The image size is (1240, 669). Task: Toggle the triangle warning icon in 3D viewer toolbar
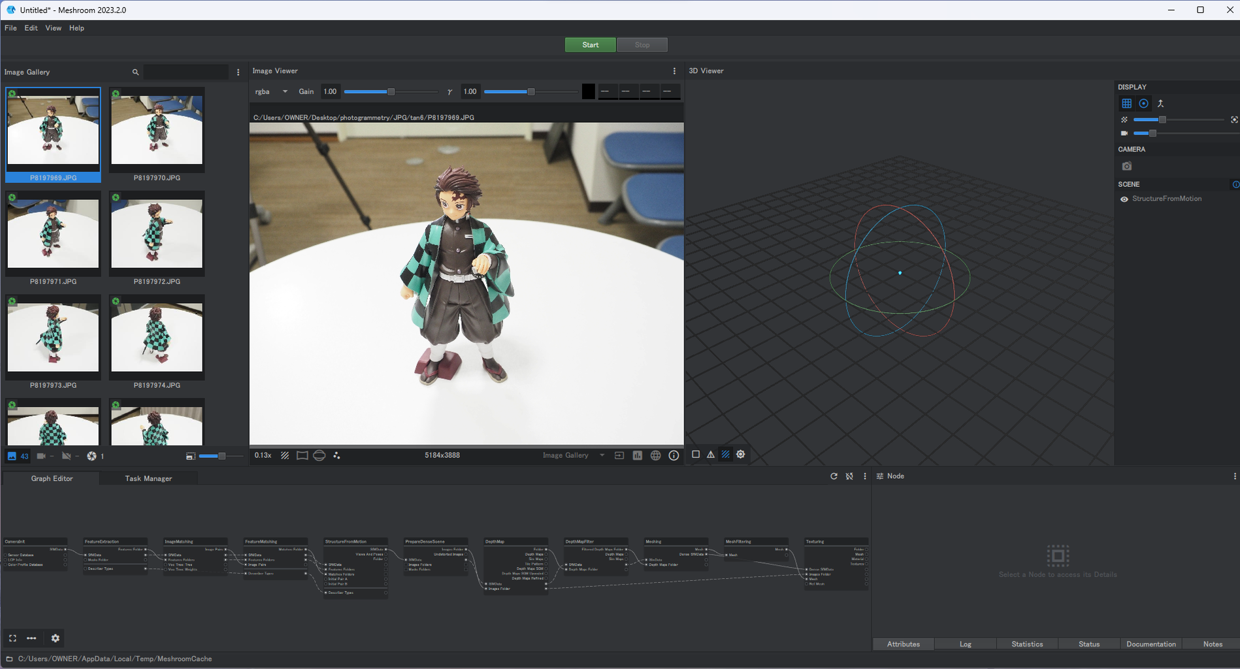click(x=710, y=454)
